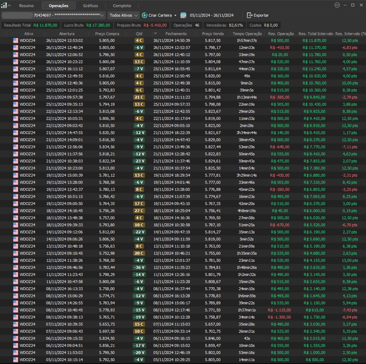Switch to the Resumo tab

click(26, 6)
